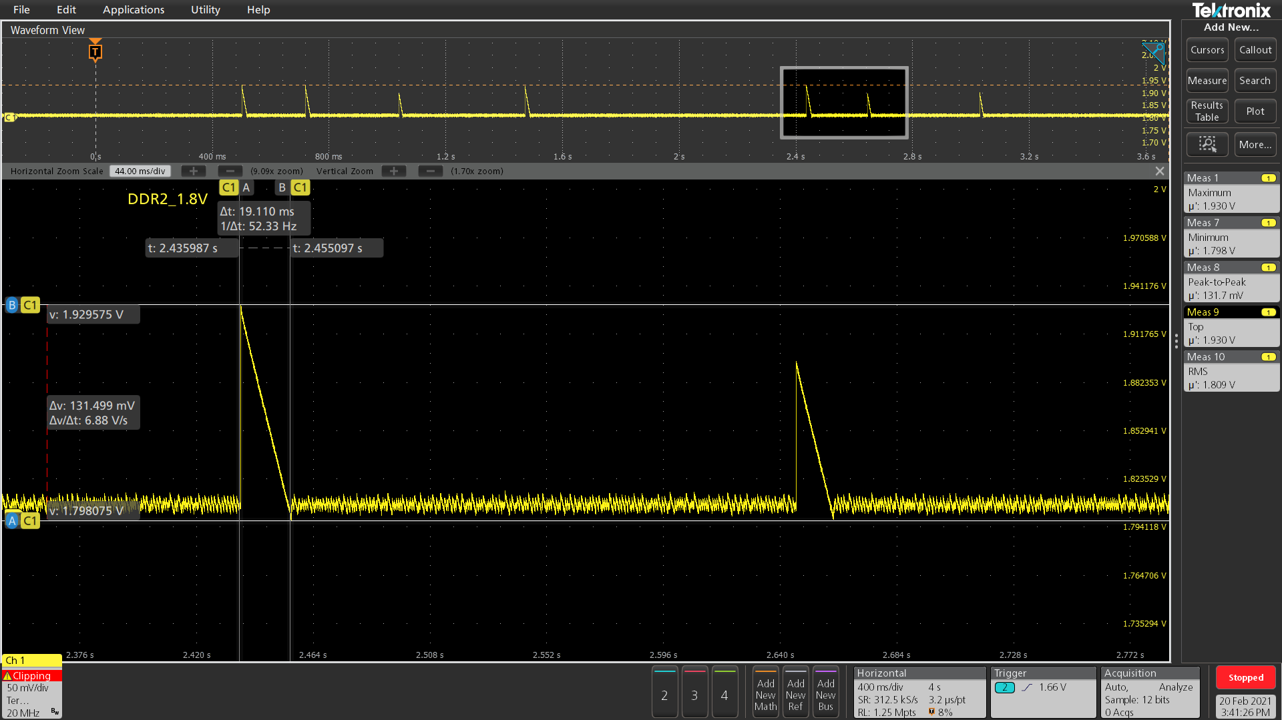Click Add New Bus button

click(x=826, y=692)
